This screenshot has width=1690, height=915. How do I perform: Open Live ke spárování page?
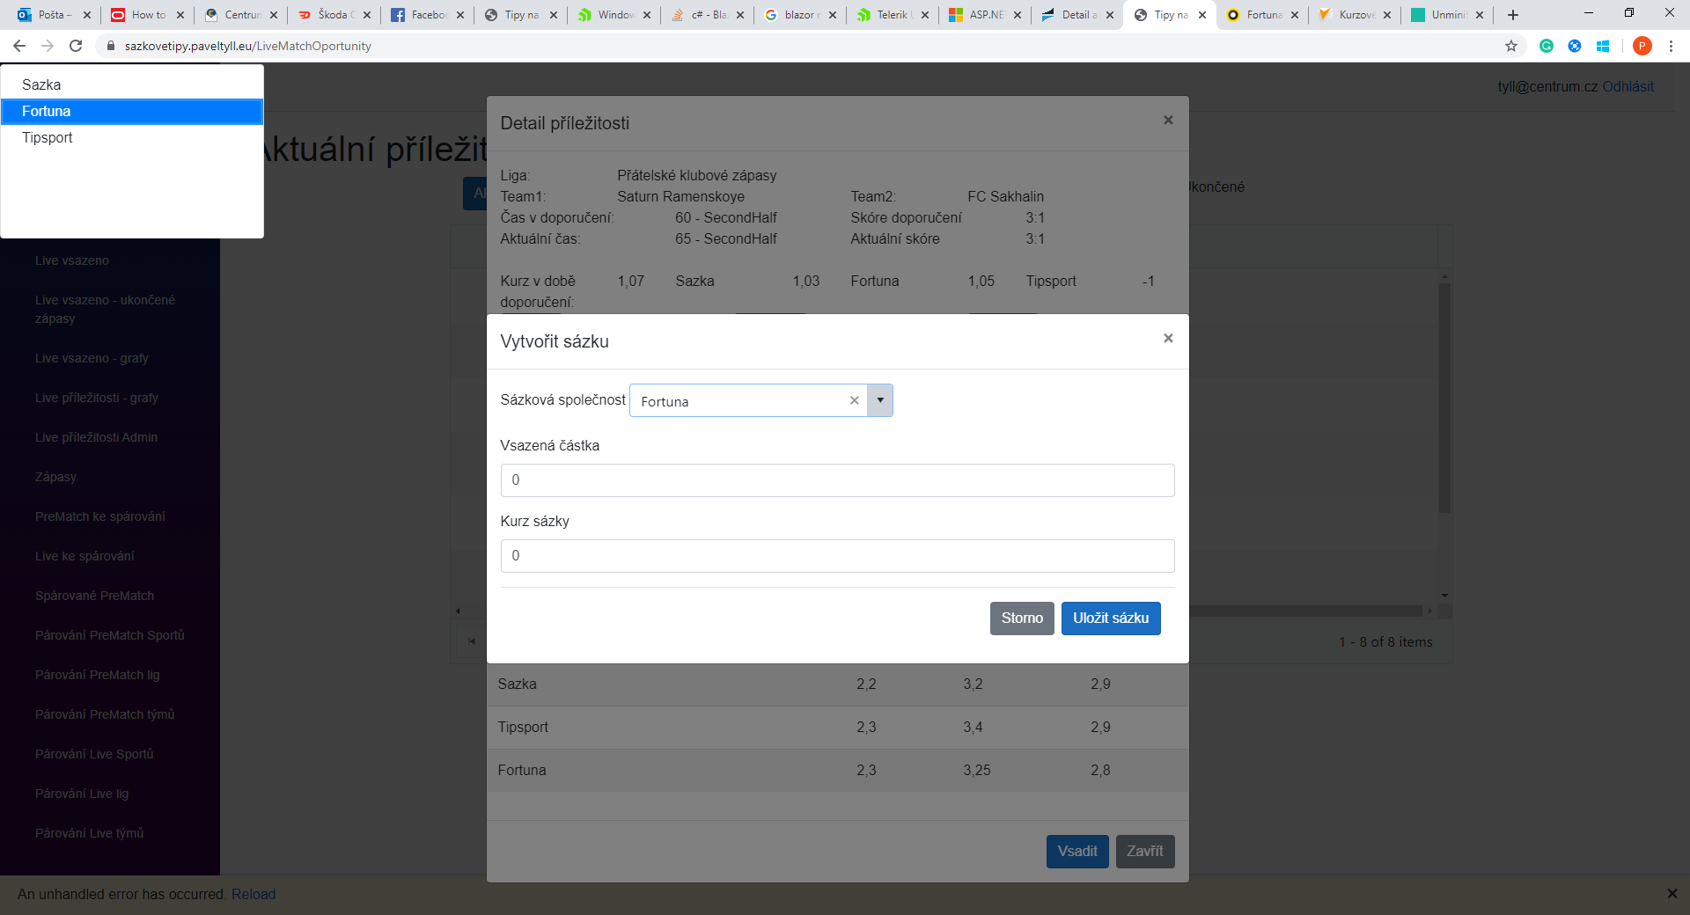pos(84,556)
